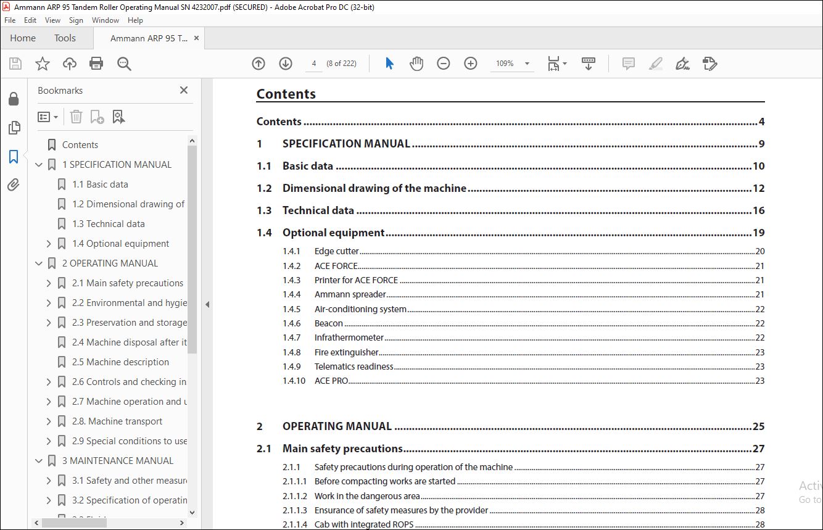Viewport: 823px width, 530px height.
Task: Add bookmark star icon in toolbar
Action: 43,64
